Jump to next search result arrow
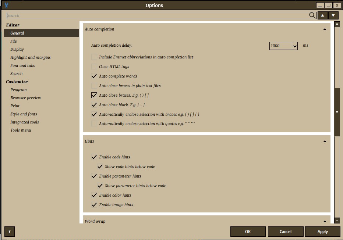The height and width of the screenshot is (240, 343). tap(333, 15)
